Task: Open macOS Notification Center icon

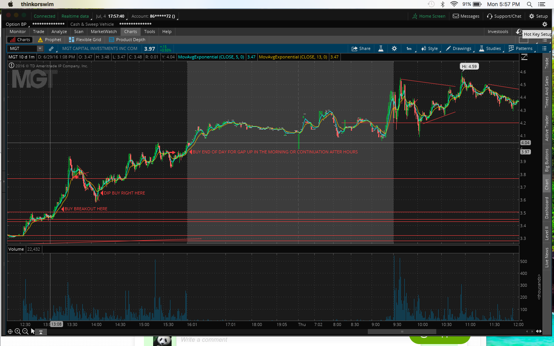Action: click(x=542, y=4)
